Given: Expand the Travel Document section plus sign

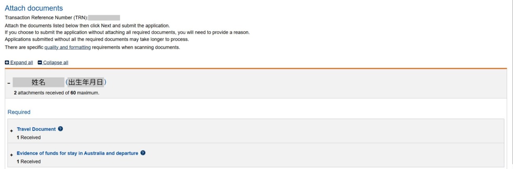Looking at the screenshot, I should 11,130.
